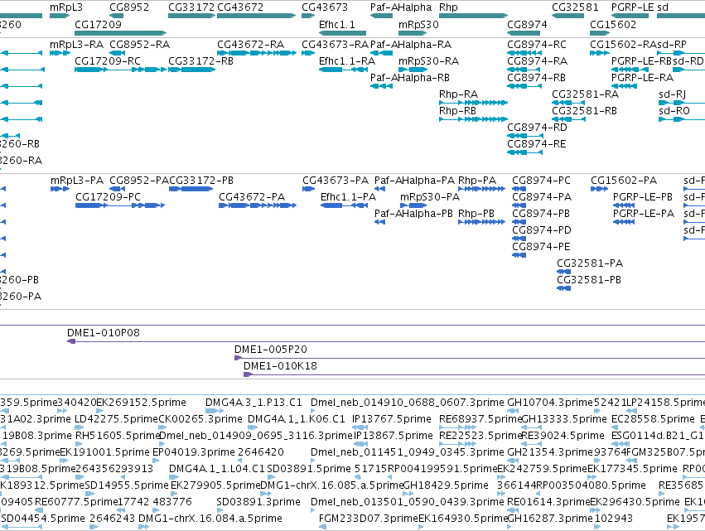Image resolution: width=705 pixels, height=531 pixels.
Task: Click the mRpL3-RA transcript label
Action: pos(76,45)
